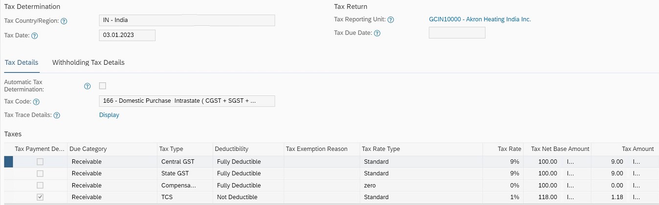Click the Tax Net Base Amount column header
Image resolution: width=659 pixels, height=205 pixels.
558,149
